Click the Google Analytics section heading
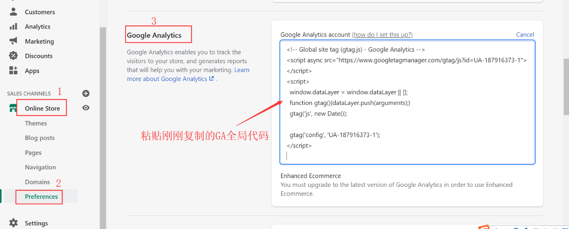569x229 pixels. pyautogui.click(x=154, y=35)
